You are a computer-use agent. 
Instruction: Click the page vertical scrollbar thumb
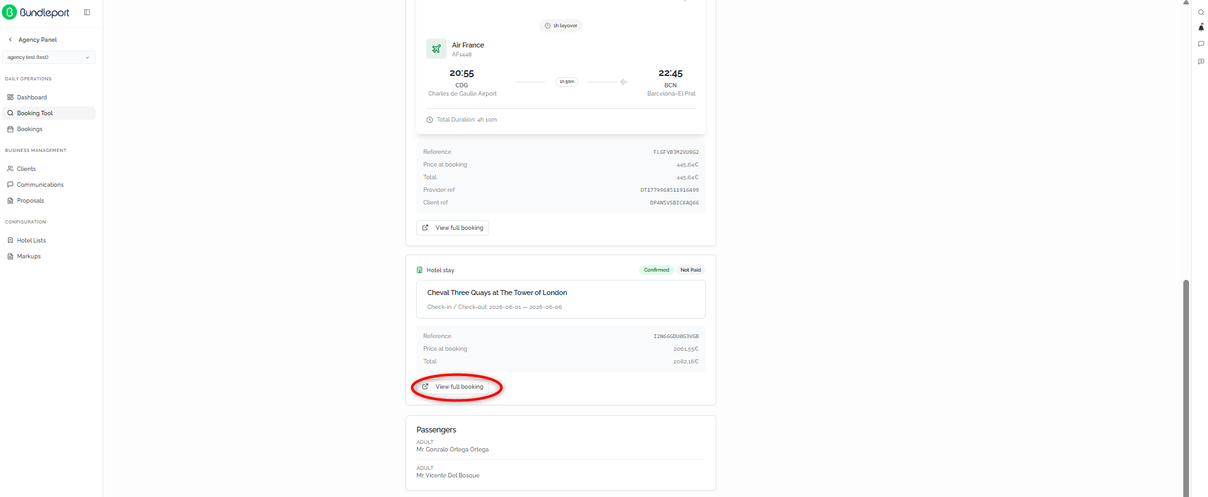coord(1186,387)
